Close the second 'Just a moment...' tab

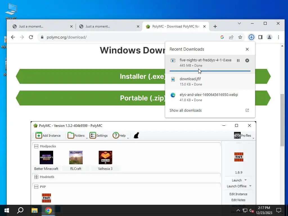pos(138,26)
